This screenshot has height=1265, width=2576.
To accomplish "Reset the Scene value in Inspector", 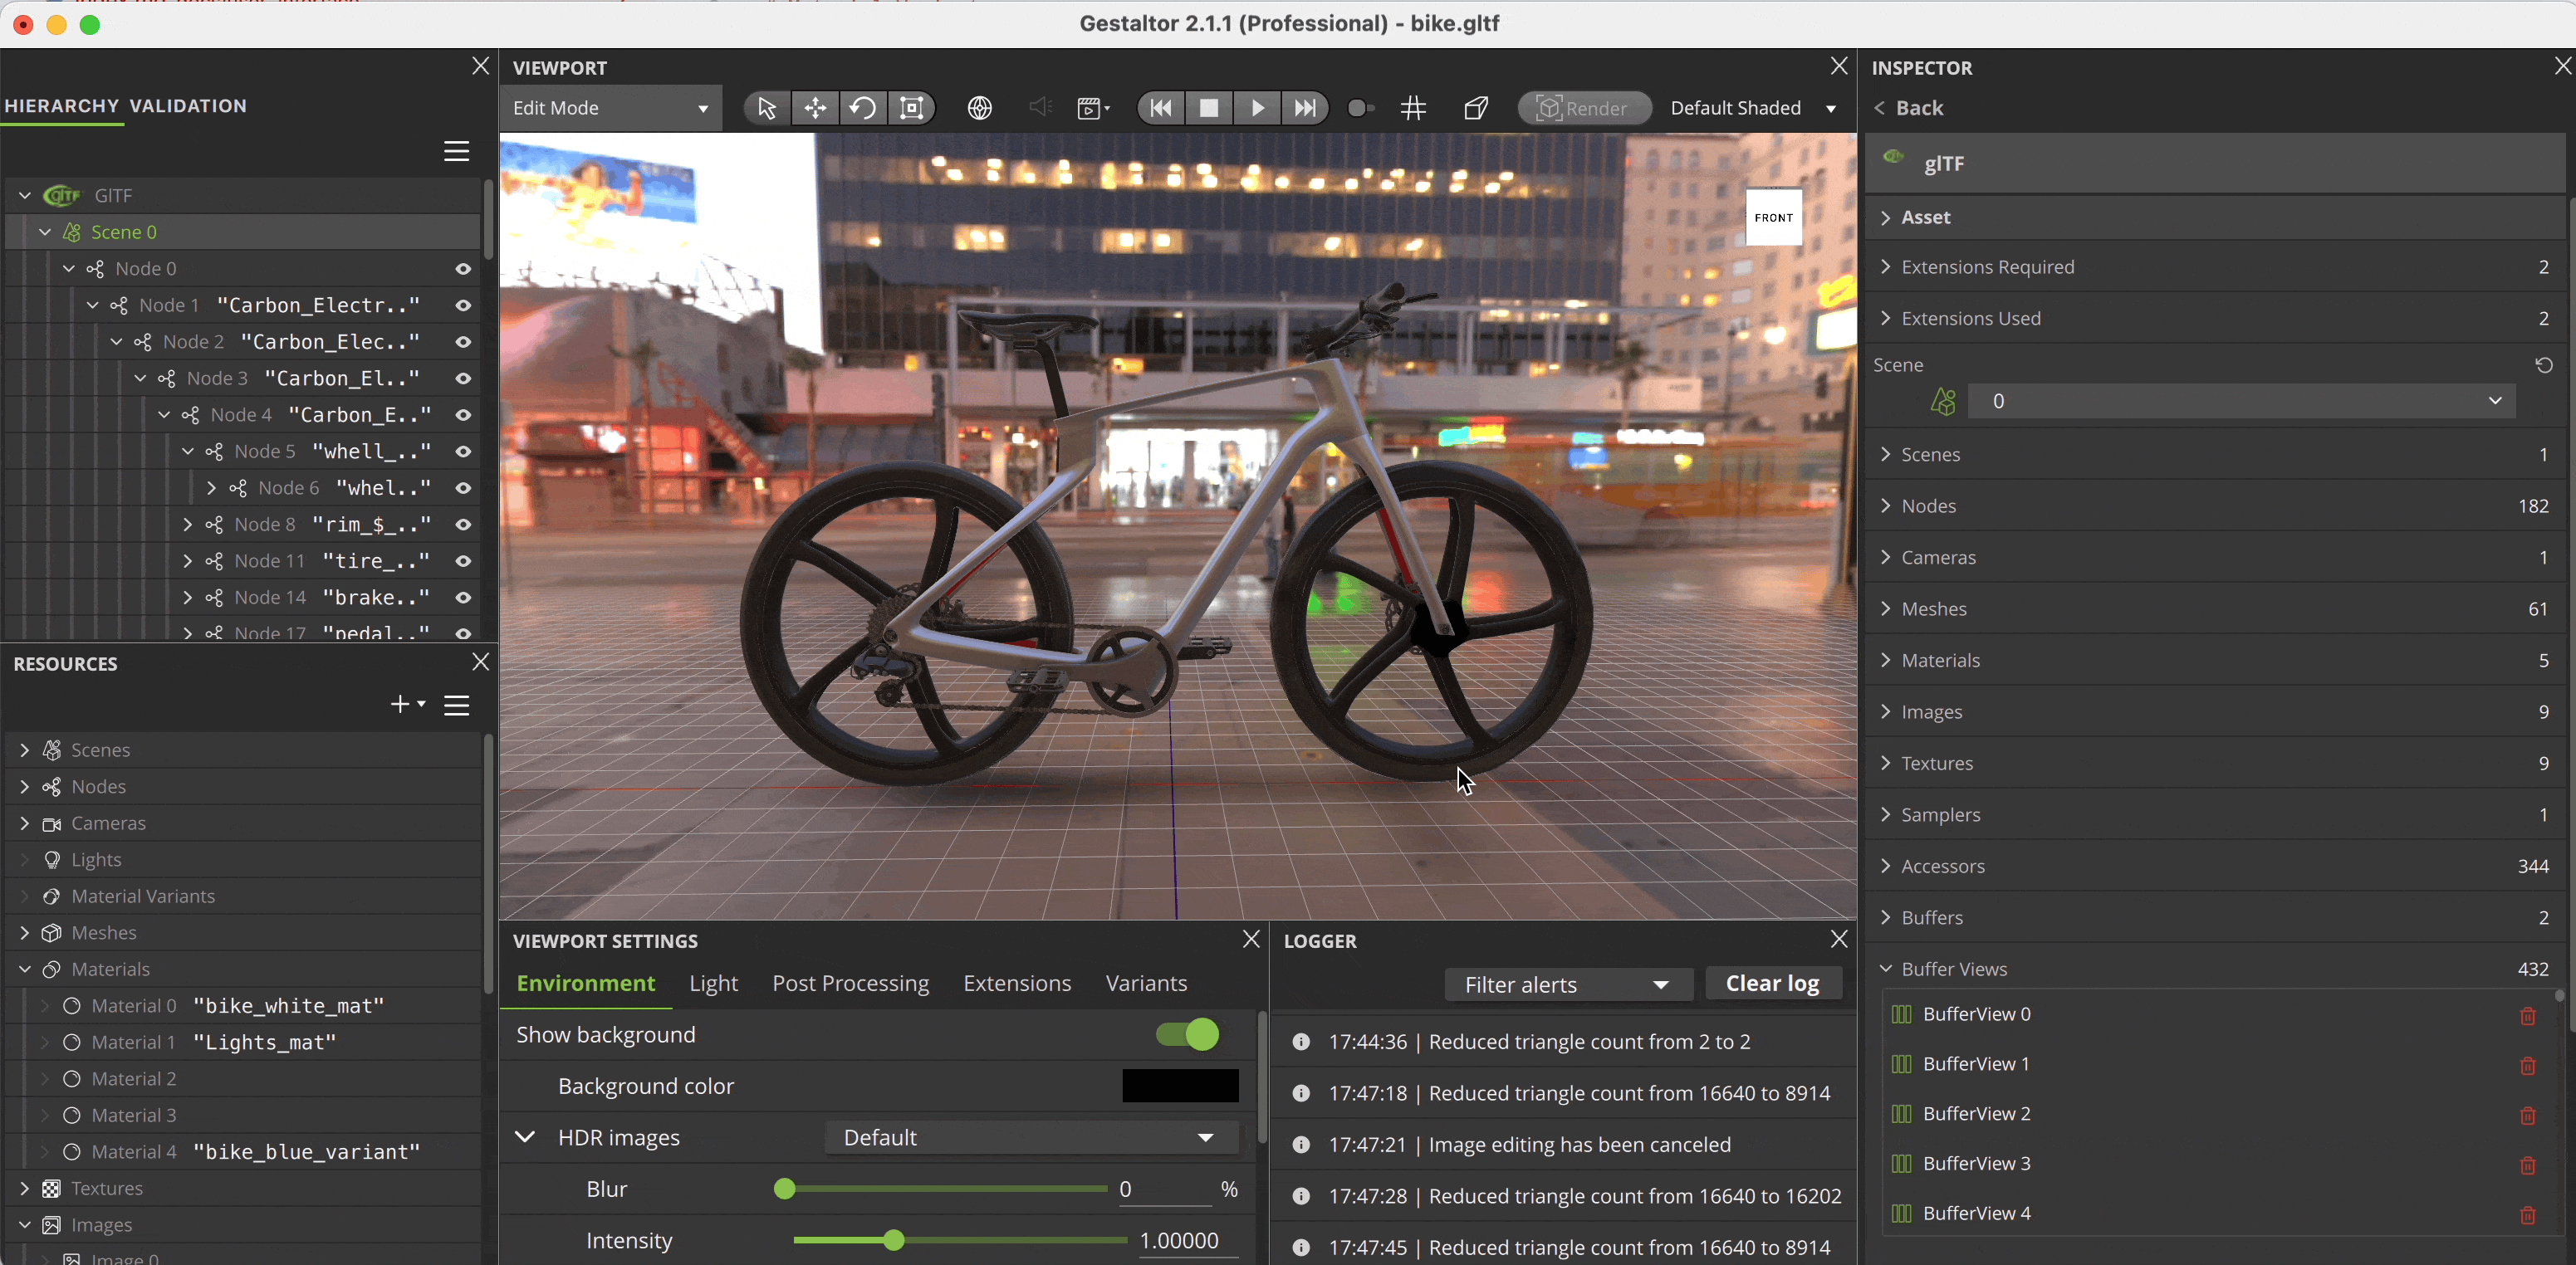I will point(2544,364).
